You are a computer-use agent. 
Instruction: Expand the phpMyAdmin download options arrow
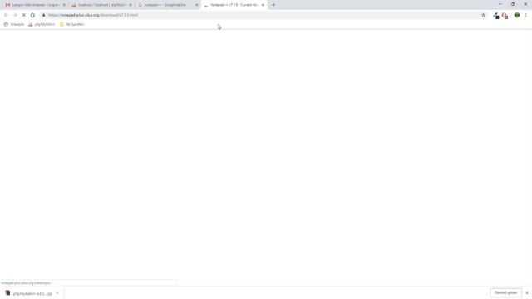click(57, 293)
